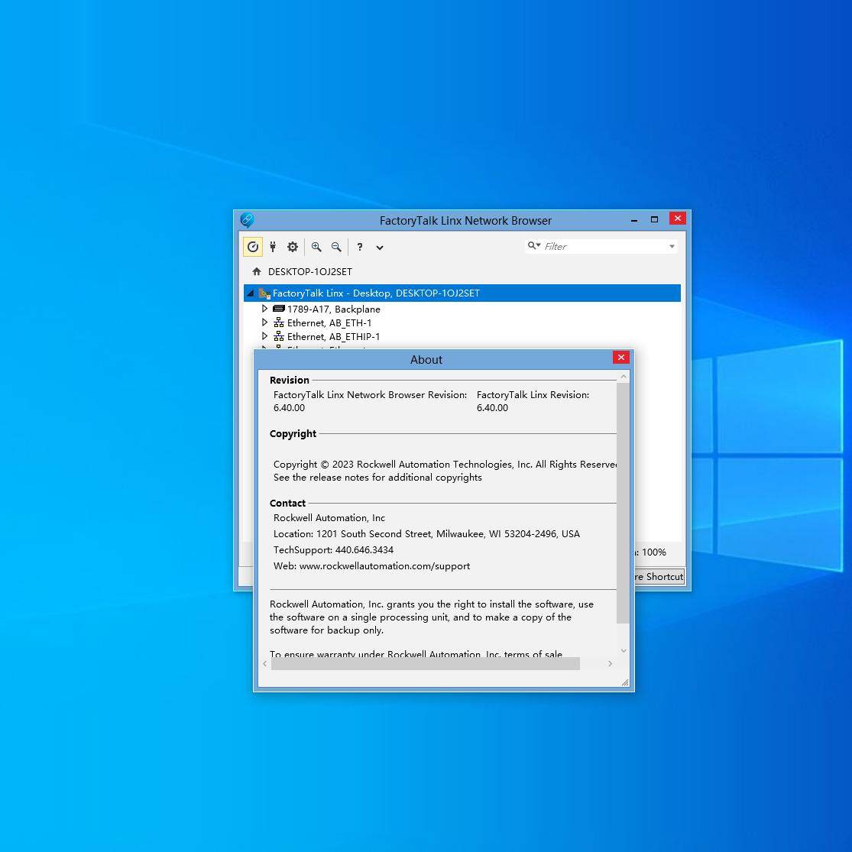Click the Location: 1201 South Second Street line
The width and height of the screenshot is (852, 852).
[x=426, y=534]
